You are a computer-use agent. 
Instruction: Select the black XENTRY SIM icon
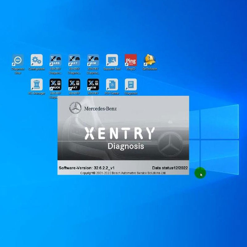click(93, 84)
